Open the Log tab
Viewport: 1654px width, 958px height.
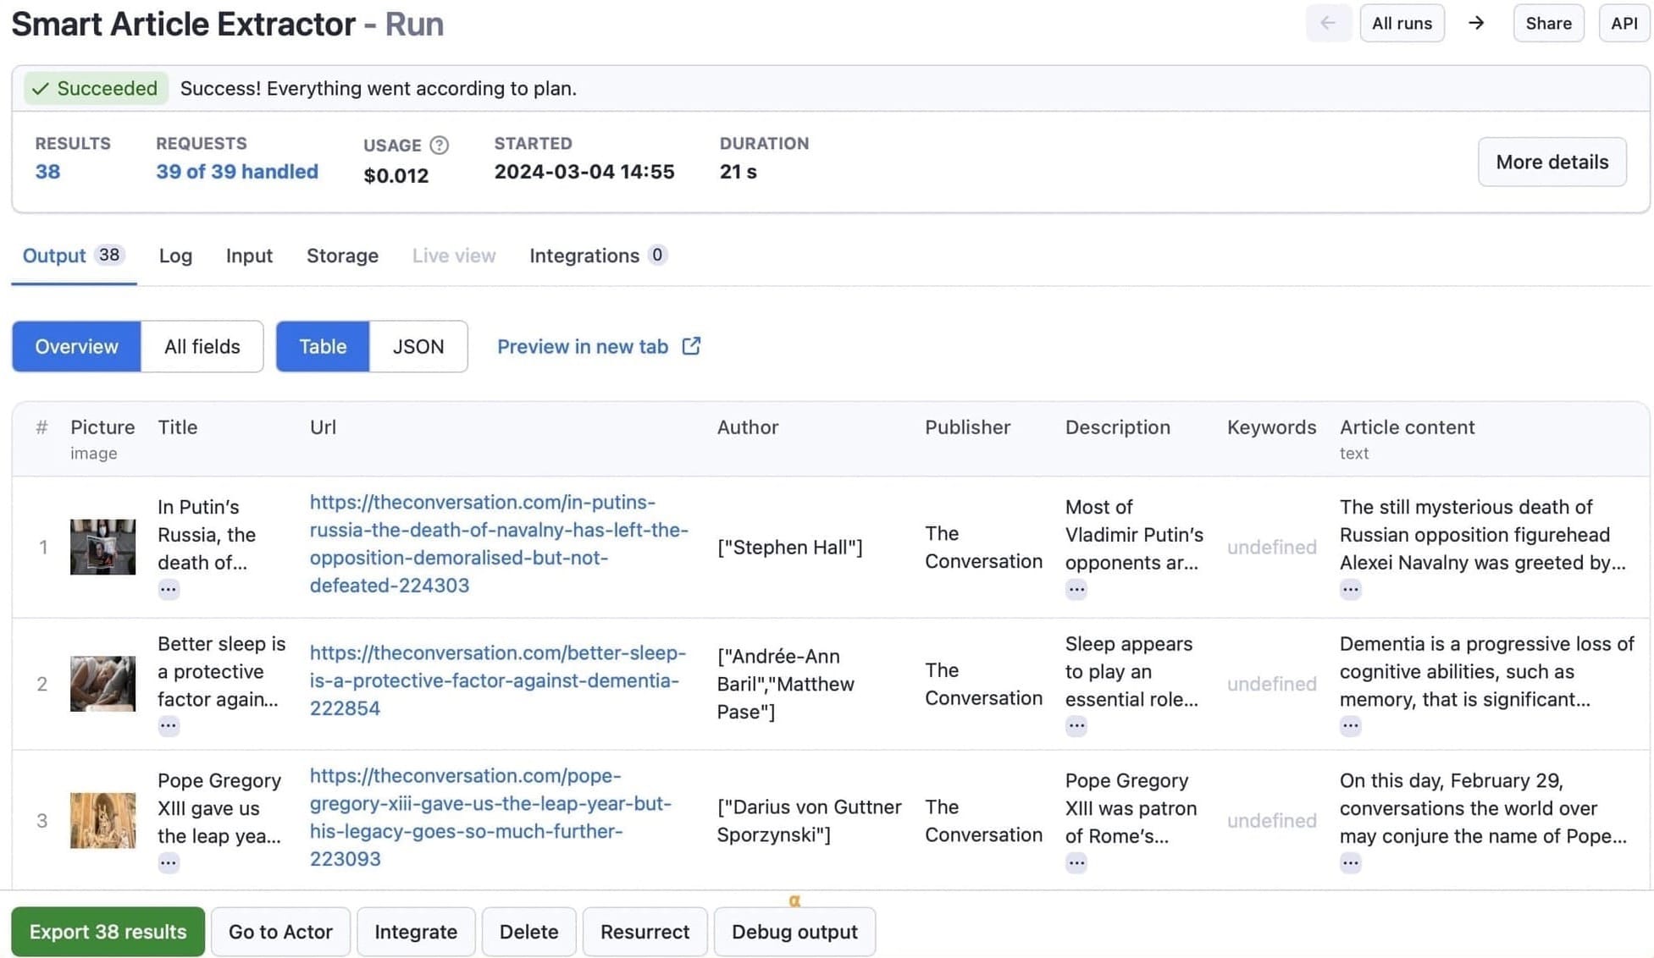click(x=174, y=256)
